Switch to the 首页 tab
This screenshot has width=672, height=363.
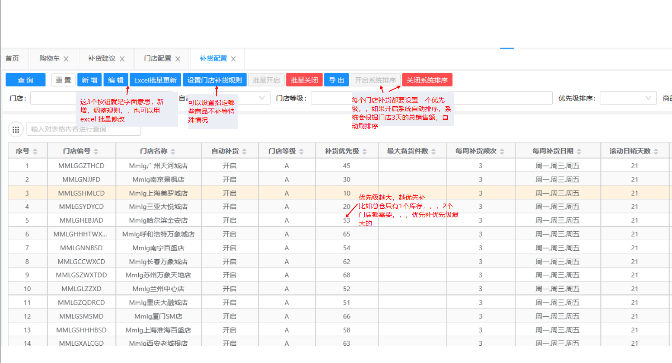[12, 58]
